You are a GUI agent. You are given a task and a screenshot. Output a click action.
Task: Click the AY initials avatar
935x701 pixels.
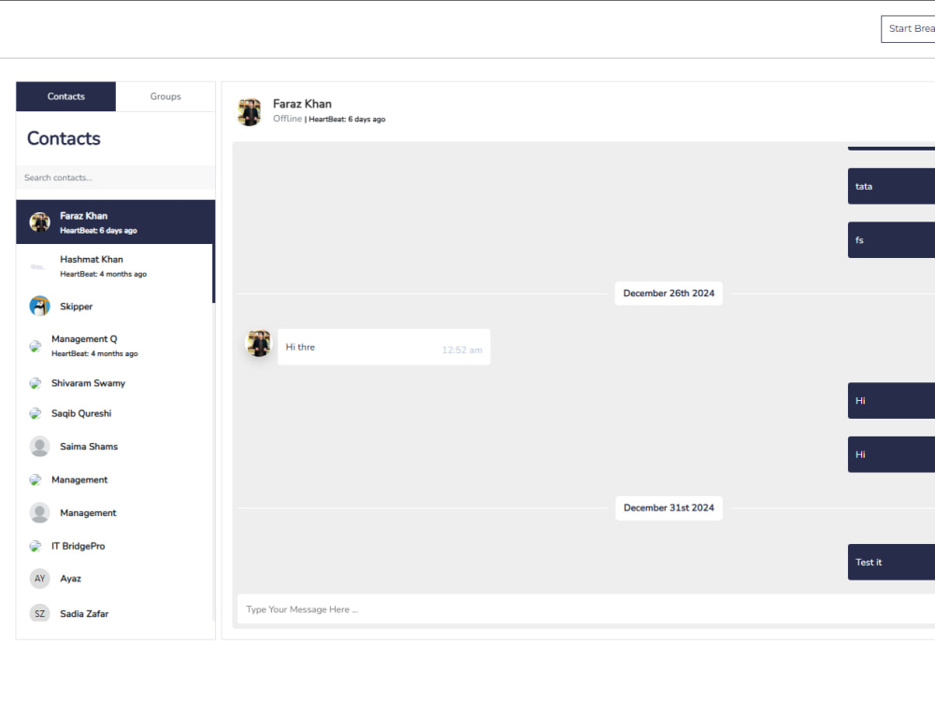click(x=40, y=579)
